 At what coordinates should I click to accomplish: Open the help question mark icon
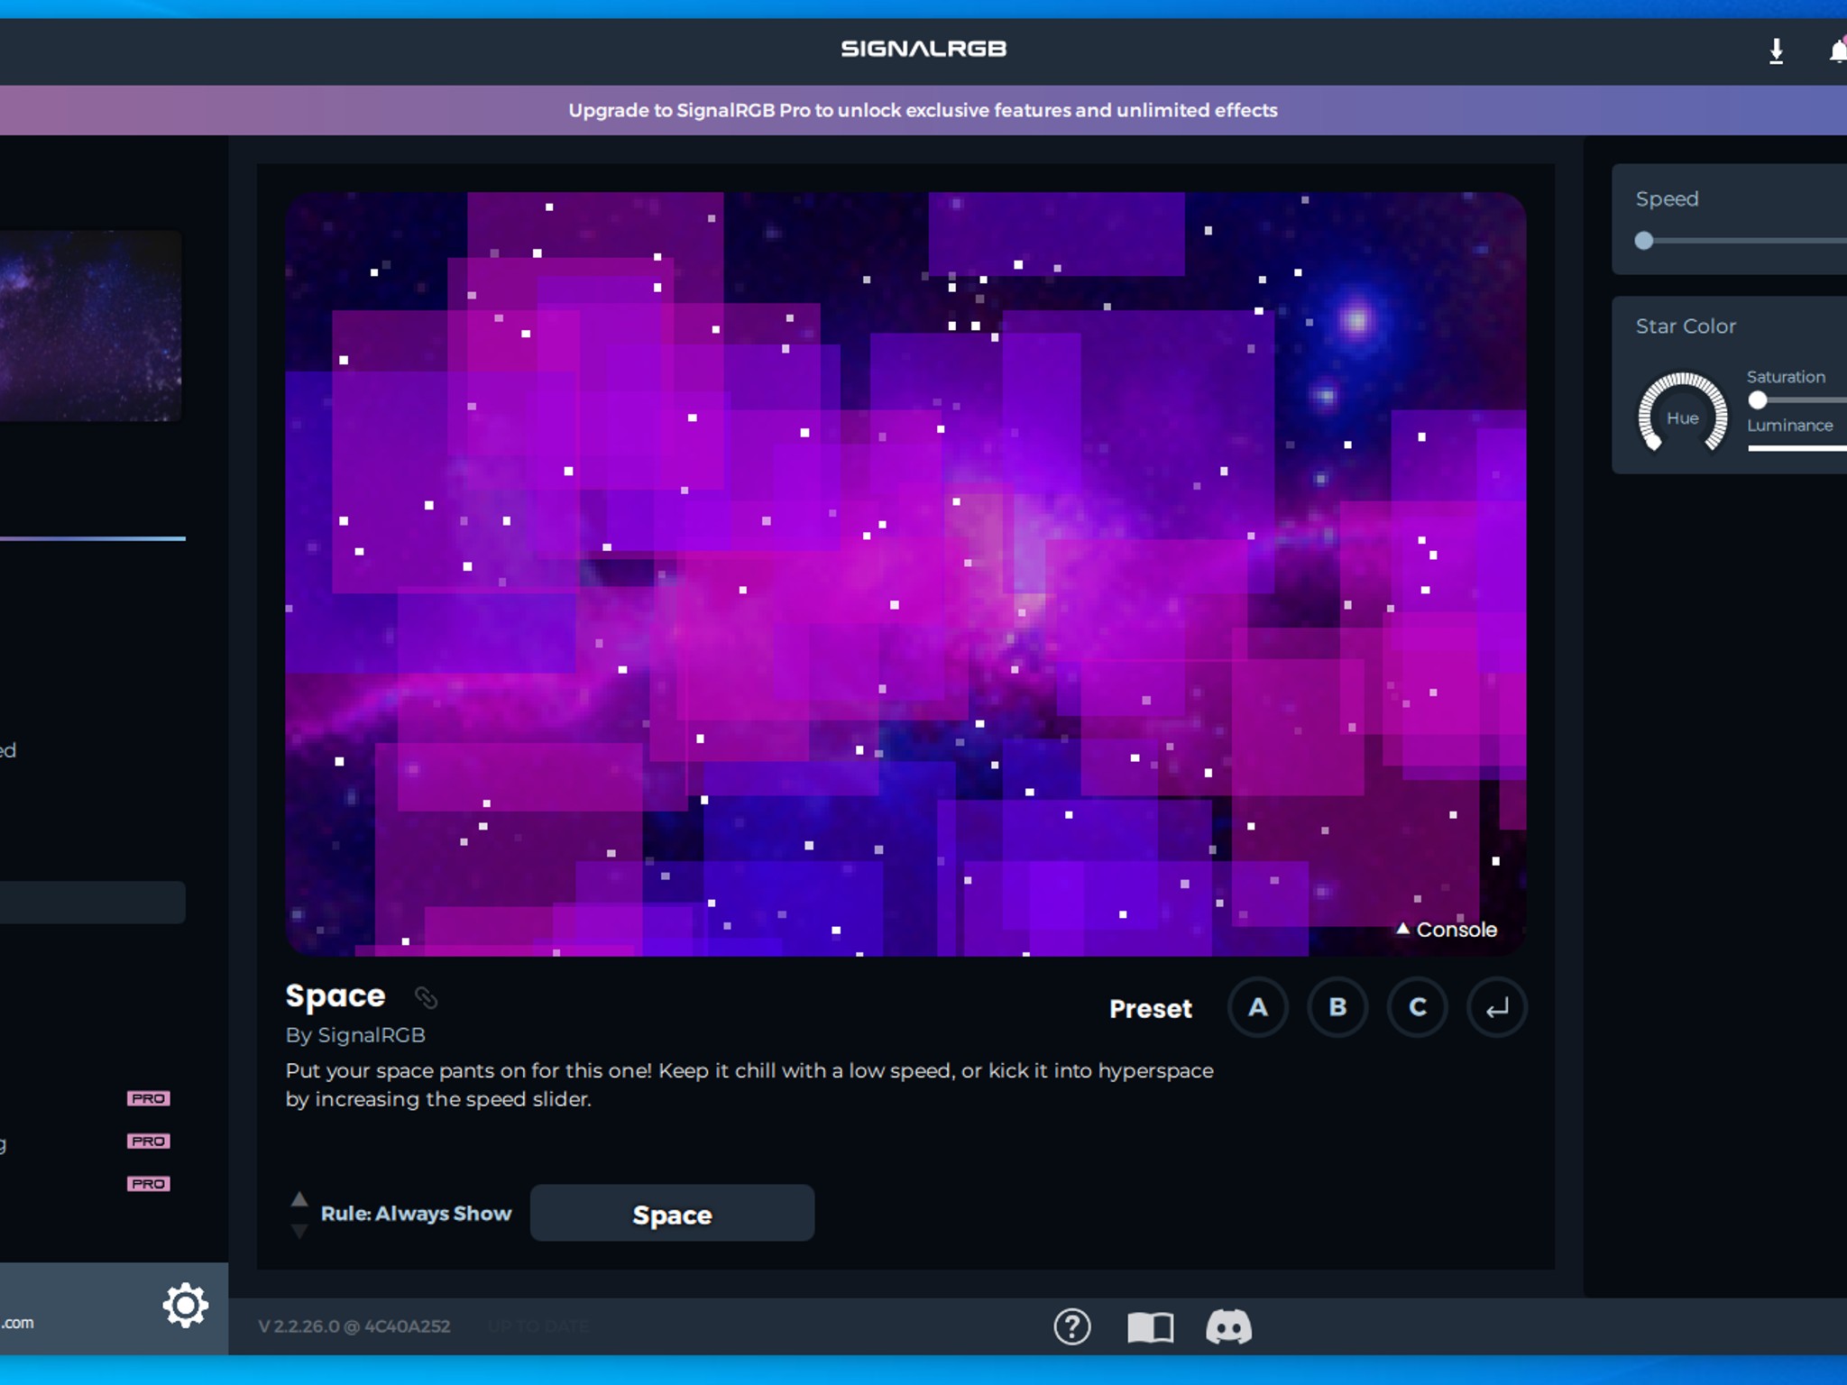[1072, 1326]
